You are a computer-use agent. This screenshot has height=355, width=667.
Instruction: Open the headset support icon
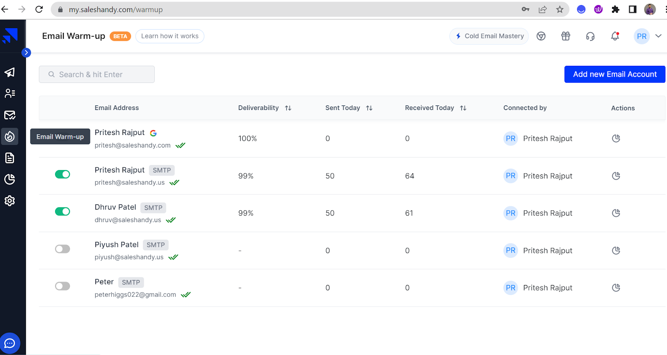pos(590,36)
